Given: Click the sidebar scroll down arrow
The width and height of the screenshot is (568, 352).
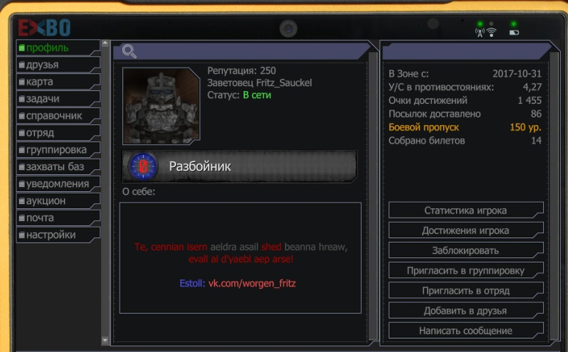Looking at the screenshot, I should [105, 340].
